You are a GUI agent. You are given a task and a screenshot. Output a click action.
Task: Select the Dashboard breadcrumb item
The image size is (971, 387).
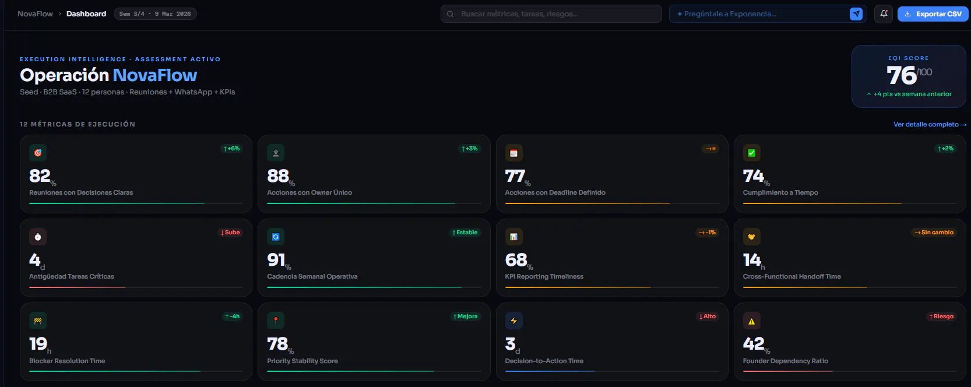pyautogui.click(x=86, y=13)
